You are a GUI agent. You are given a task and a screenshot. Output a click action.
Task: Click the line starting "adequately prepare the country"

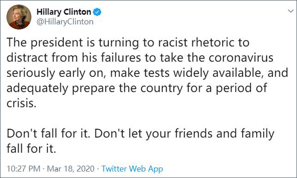coord(137,88)
